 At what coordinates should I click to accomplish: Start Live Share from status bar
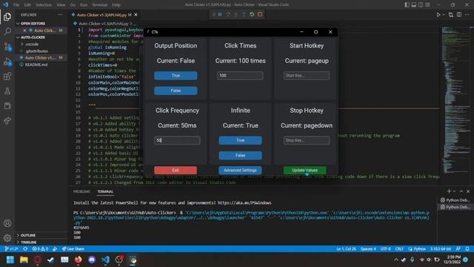[73, 249]
